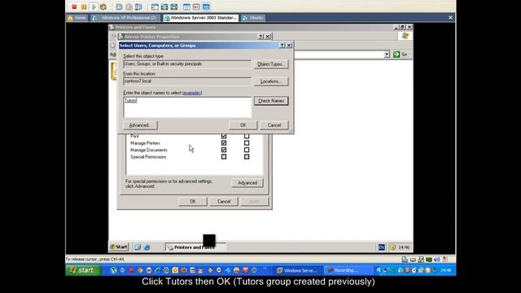The width and height of the screenshot is (521, 293).
Task: Open the snapshot manager toolbar icon
Action: [138, 7]
